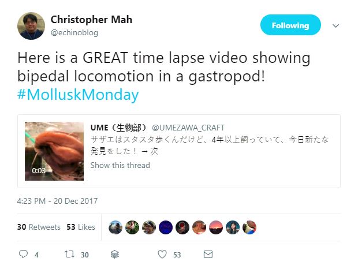
Task: Click the Buffer stacked layers icon
Action: coord(114,254)
